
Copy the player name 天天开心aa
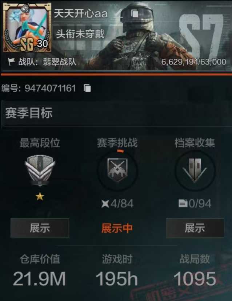click(135, 14)
